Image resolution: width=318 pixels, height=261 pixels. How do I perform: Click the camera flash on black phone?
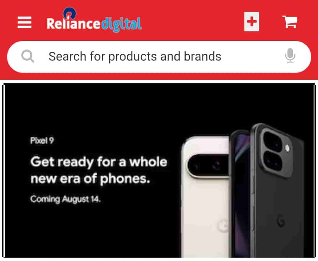pyautogui.click(x=287, y=148)
